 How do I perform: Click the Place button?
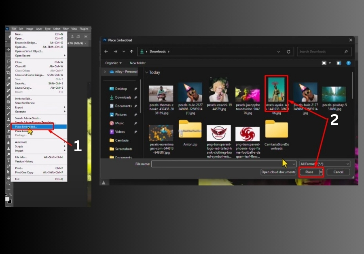click(309, 172)
